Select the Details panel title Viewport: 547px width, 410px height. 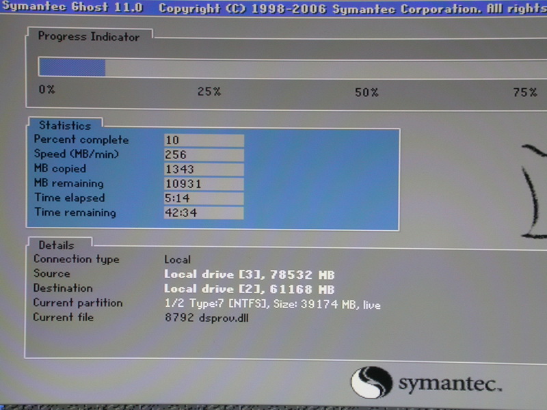[x=56, y=245]
